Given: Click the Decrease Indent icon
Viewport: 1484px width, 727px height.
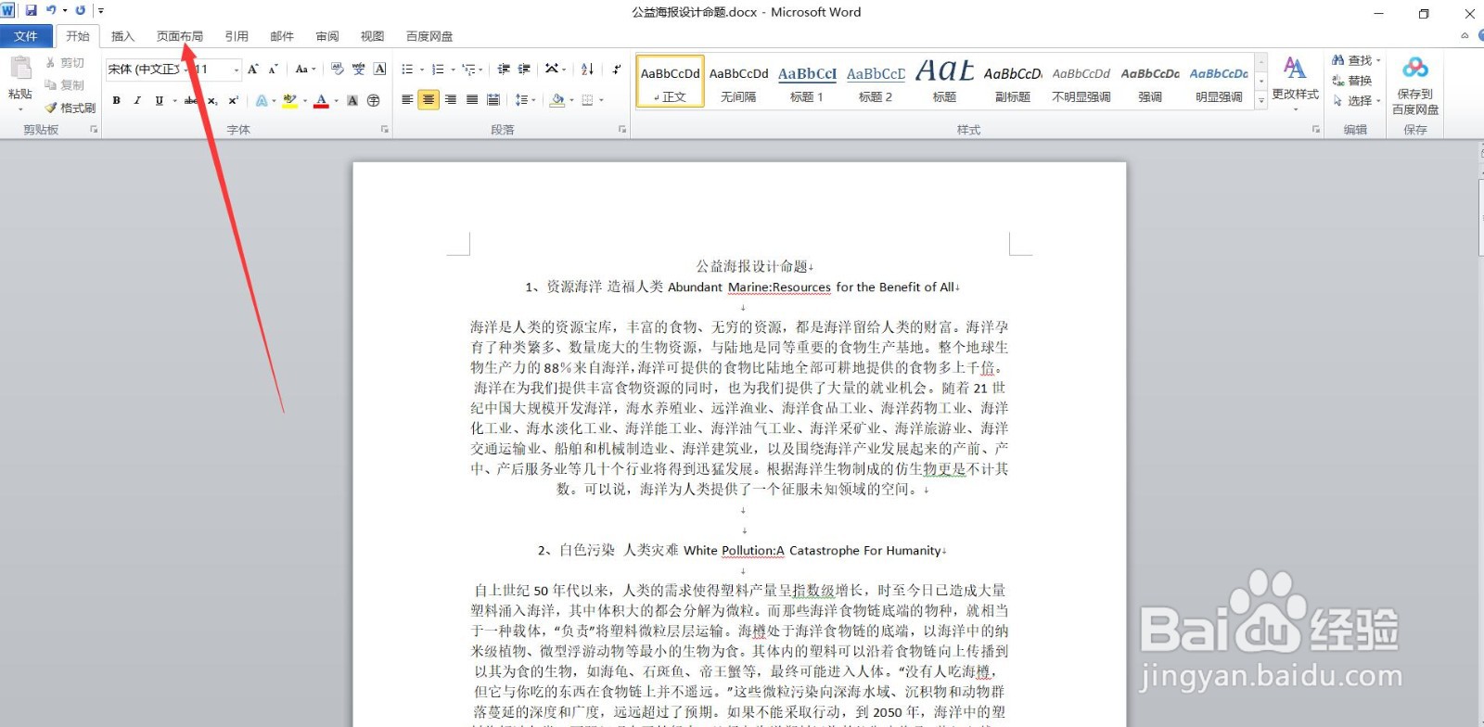Looking at the screenshot, I should (504, 70).
